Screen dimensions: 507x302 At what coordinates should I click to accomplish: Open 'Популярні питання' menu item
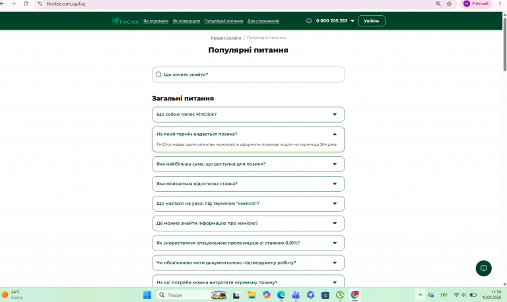click(224, 20)
